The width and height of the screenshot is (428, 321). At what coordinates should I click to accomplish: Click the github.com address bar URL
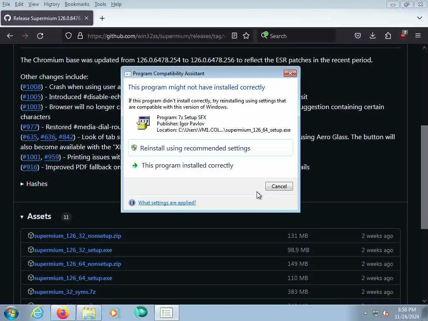coord(157,36)
